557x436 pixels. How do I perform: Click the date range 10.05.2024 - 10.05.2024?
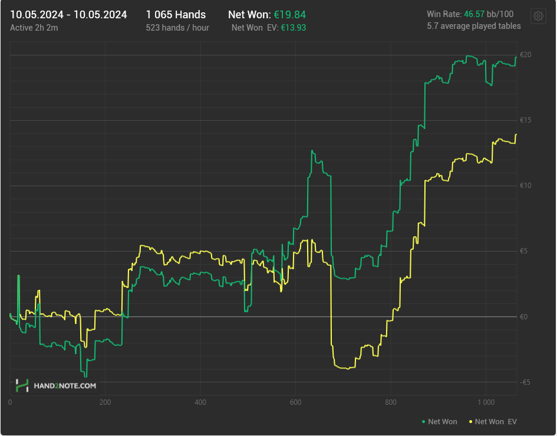(x=68, y=15)
